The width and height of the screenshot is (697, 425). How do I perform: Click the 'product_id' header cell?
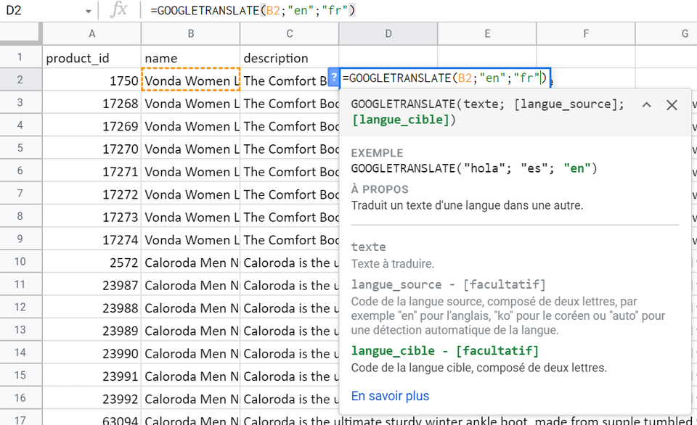(x=91, y=57)
